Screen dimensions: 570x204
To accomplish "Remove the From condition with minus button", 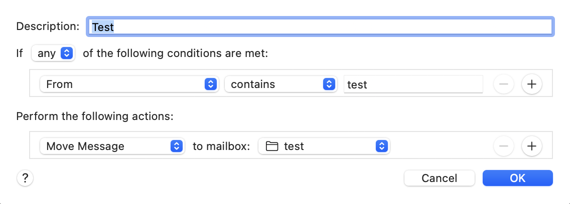I will [x=504, y=84].
